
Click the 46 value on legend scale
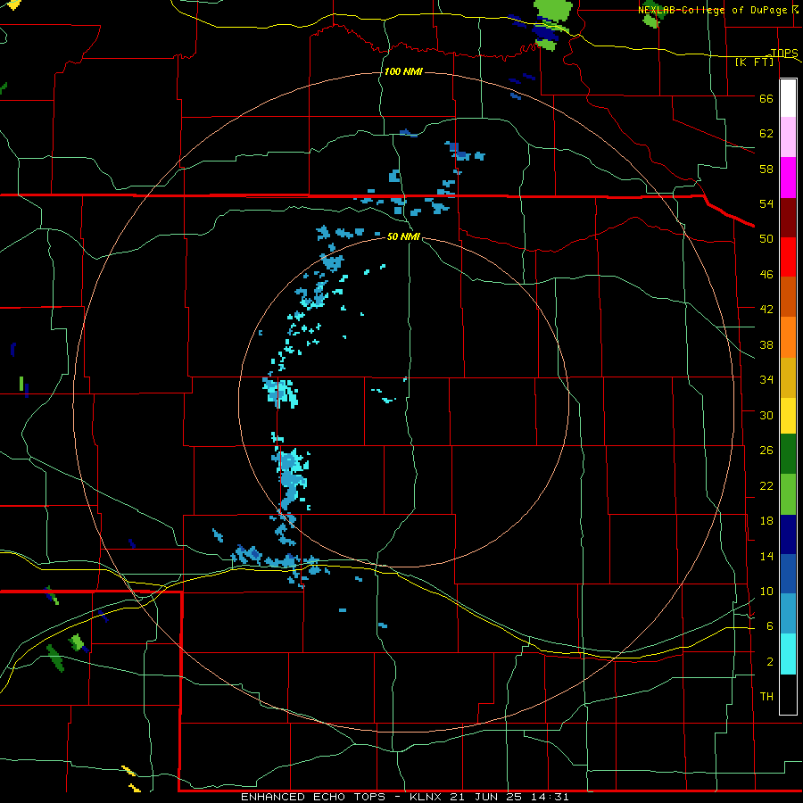pyautogui.click(x=766, y=274)
